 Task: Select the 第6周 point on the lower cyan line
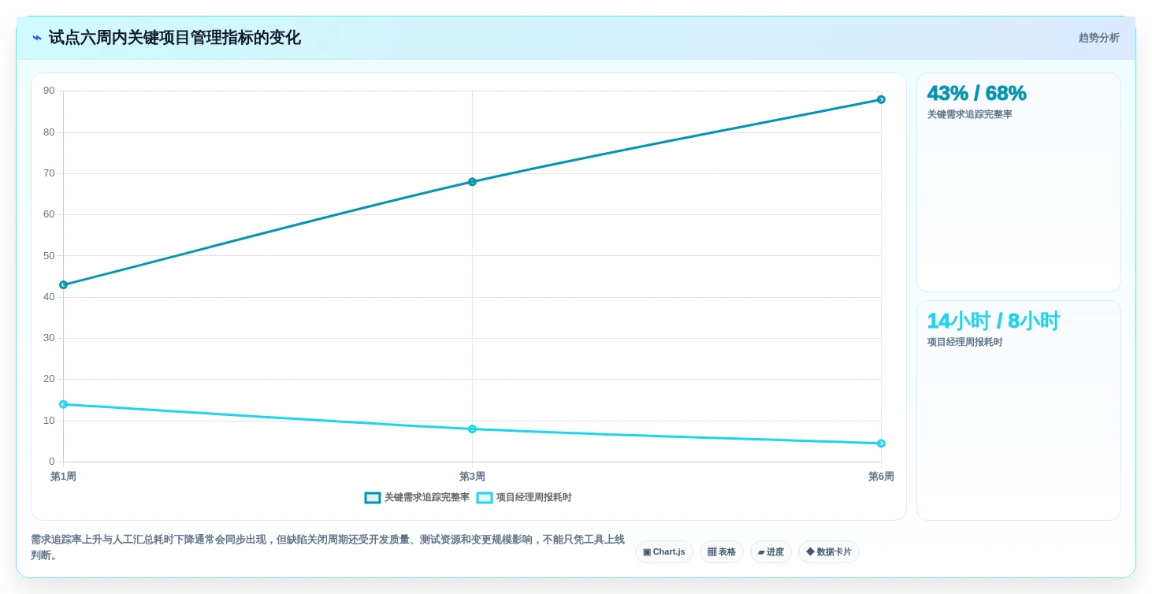(881, 444)
